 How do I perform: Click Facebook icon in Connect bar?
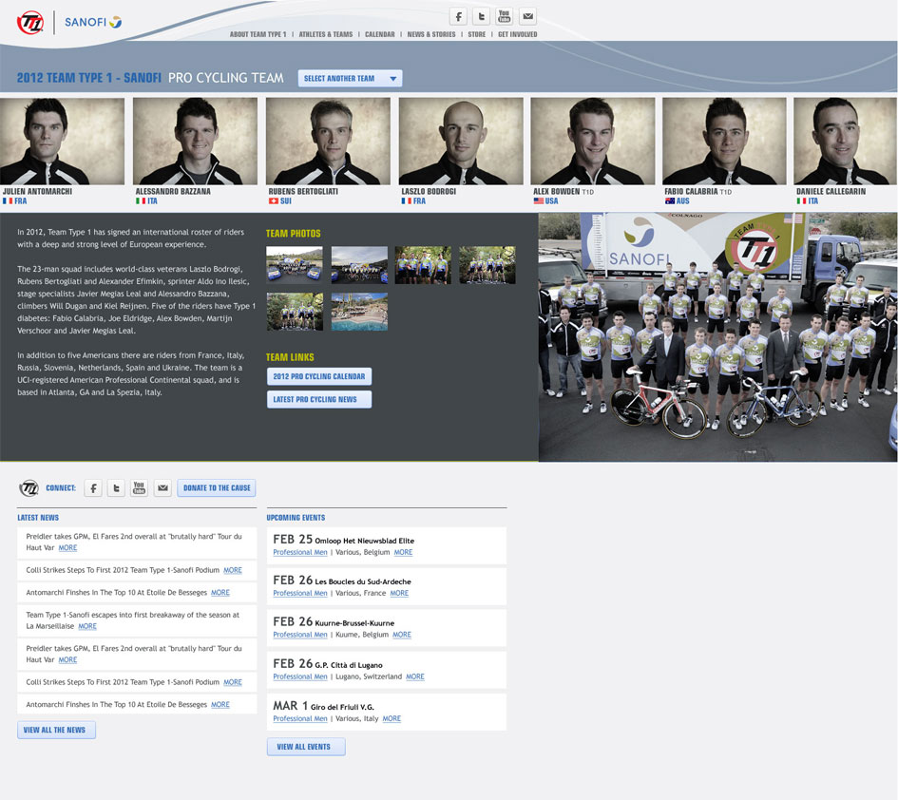pos(93,488)
